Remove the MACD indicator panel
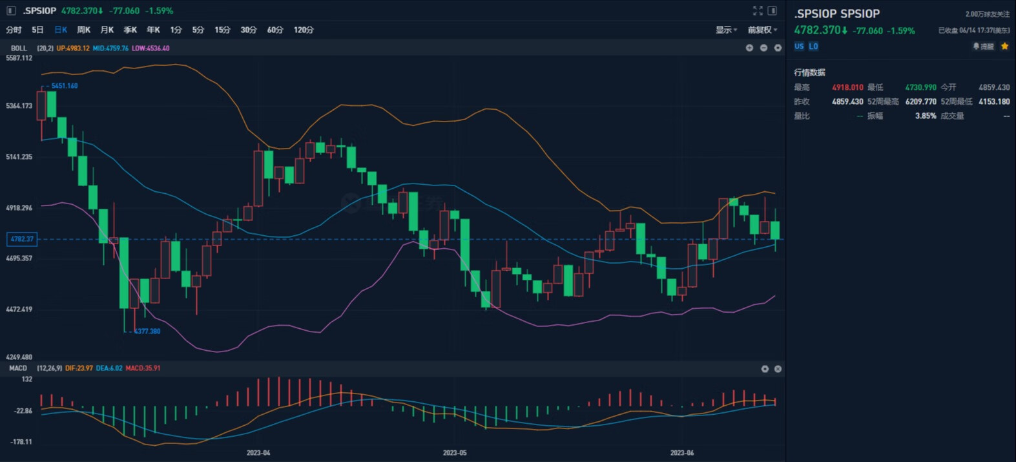The width and height of the screenshot is (1016, 462). (778, 369)
